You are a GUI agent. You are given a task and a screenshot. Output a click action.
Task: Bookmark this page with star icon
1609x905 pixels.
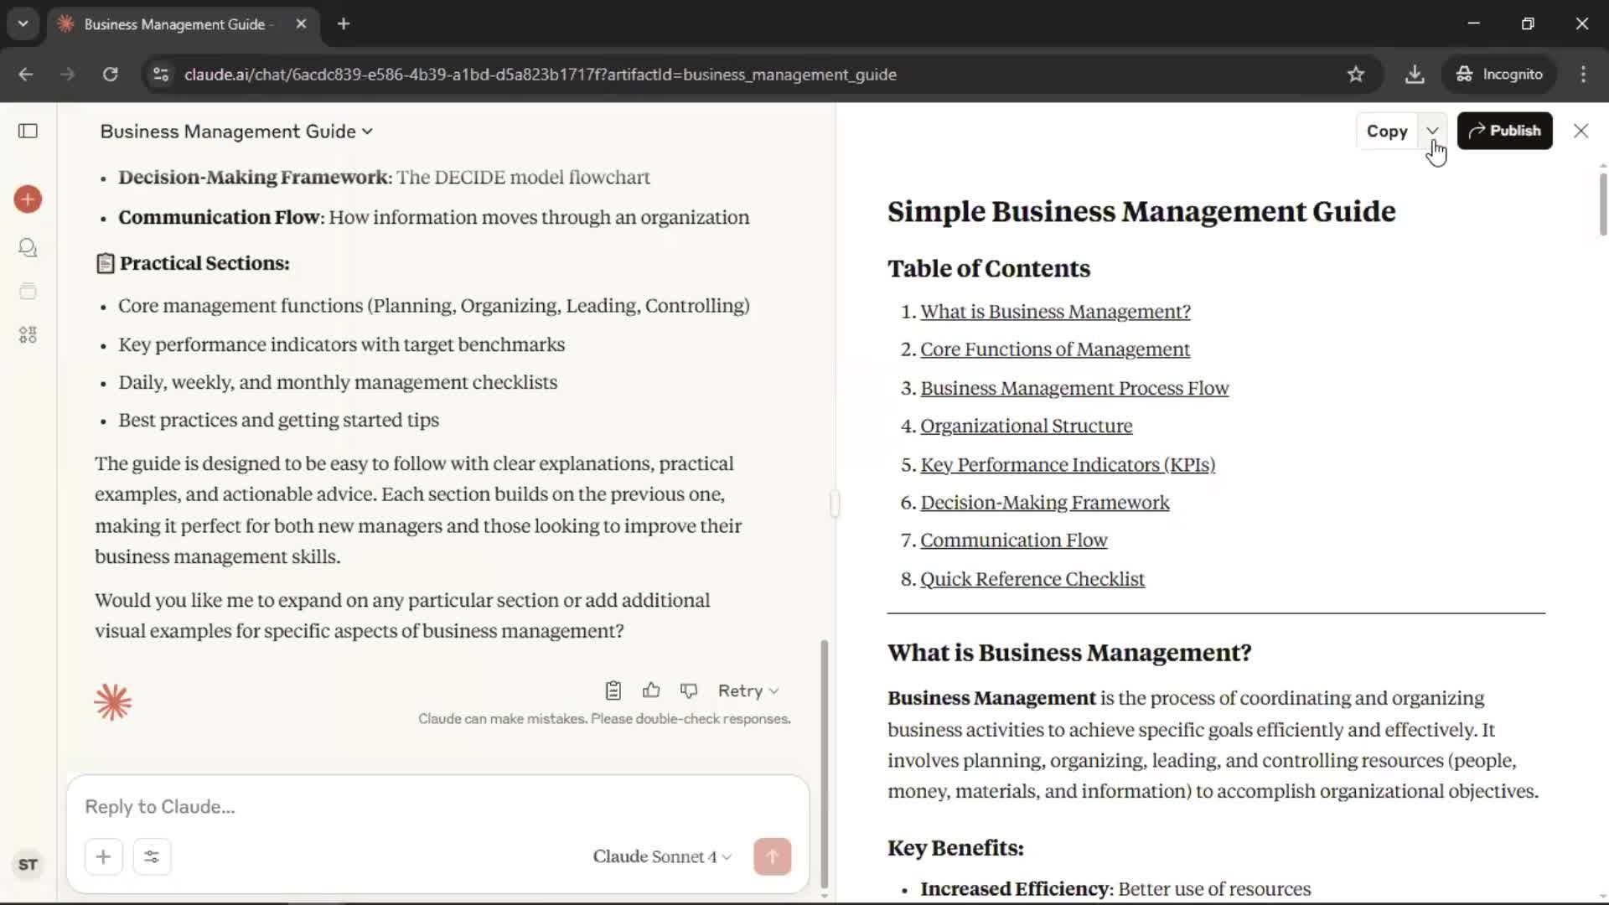1356,75
